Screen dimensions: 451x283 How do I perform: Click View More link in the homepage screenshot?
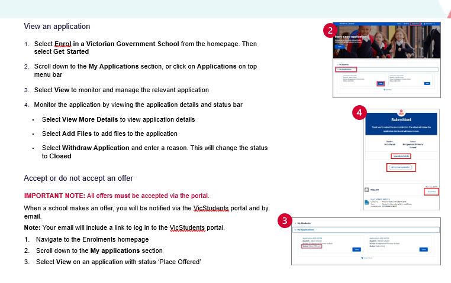click(x=388, y=90)
